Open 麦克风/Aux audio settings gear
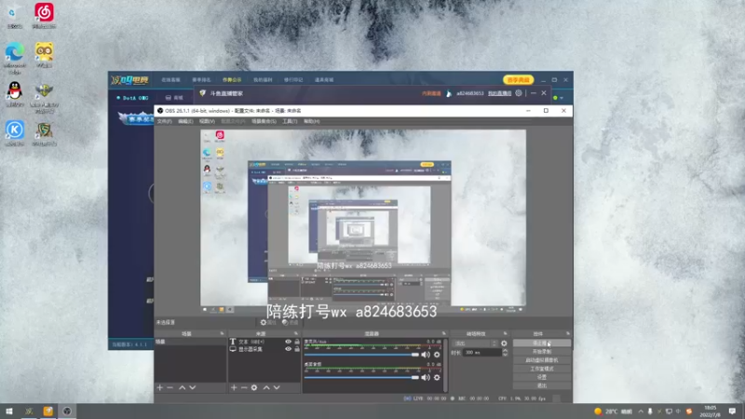Viewport: 745px width, 419px height. (x=437, y=355)
